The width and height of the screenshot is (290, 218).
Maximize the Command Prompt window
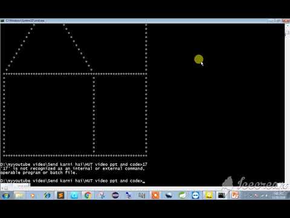(279, 21)
